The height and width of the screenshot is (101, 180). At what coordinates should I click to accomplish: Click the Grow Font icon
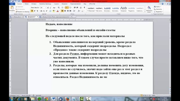48,8
